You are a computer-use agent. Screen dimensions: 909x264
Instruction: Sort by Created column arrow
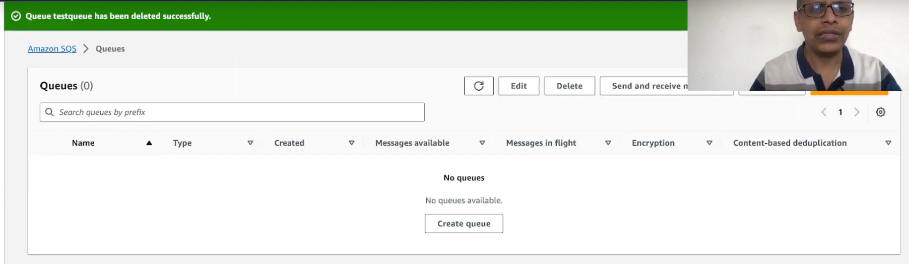352,143
